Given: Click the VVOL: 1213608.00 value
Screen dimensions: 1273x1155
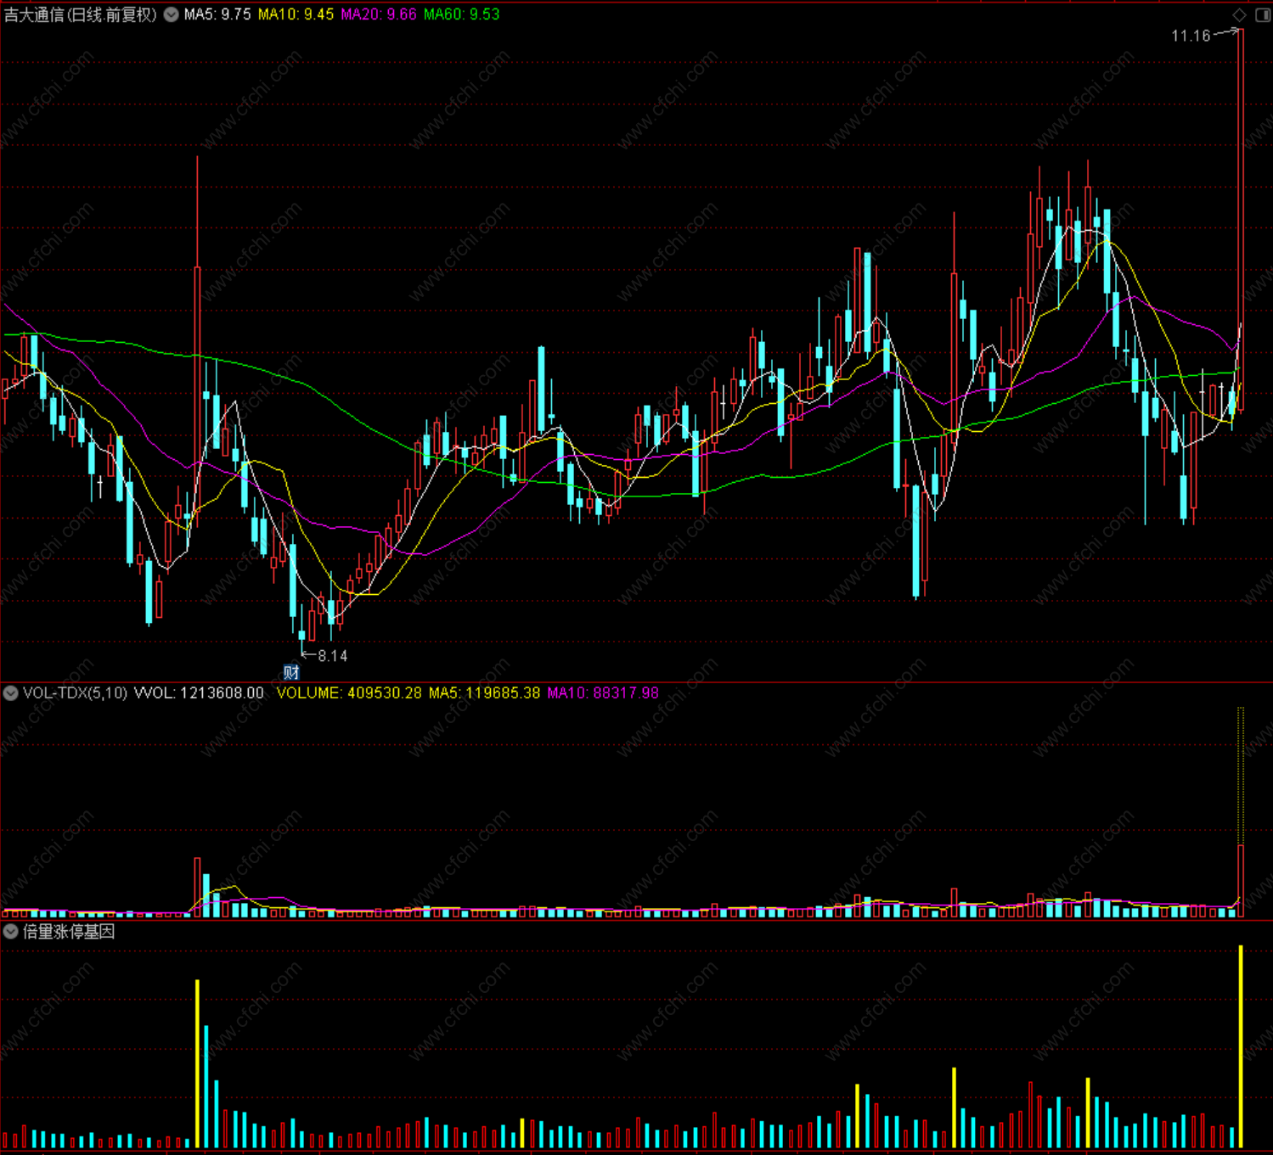Looking at the screenshot, I should coord(200,693).
